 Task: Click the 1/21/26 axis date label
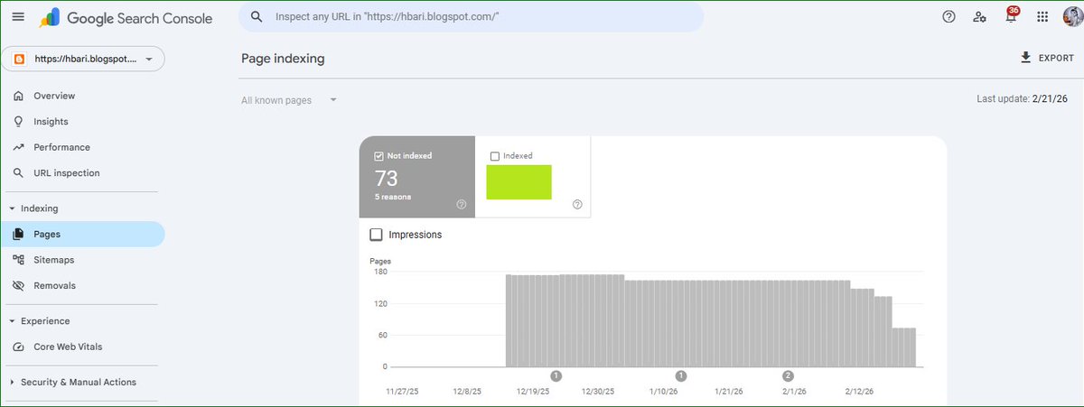(728, 392)
